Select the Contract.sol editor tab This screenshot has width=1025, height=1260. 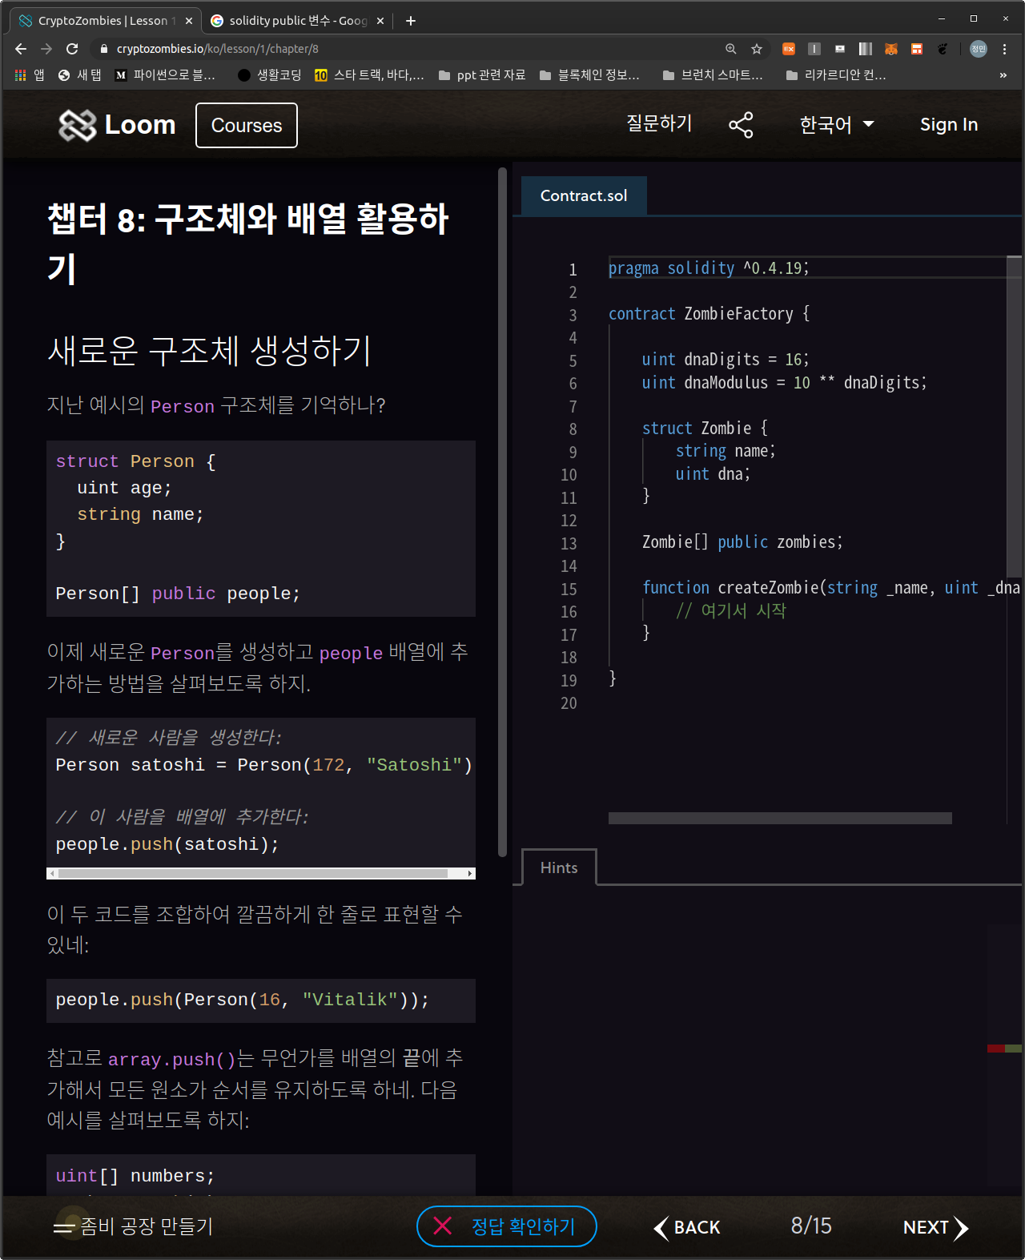click(x=584, y=195)
